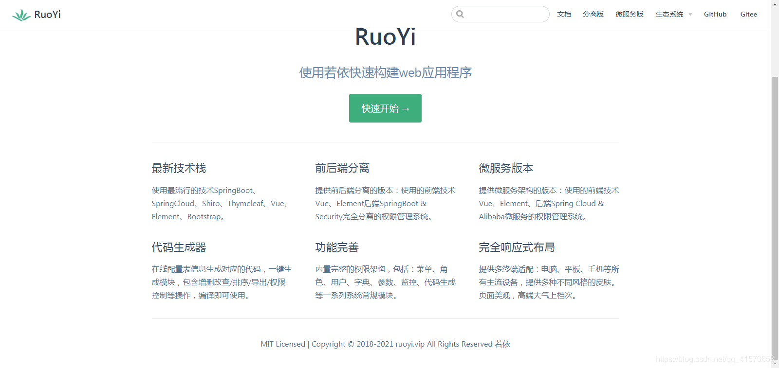This screenshot has height=368, width=779.
Task: Click the large RuoYi heading
Action: pos(385,37)
